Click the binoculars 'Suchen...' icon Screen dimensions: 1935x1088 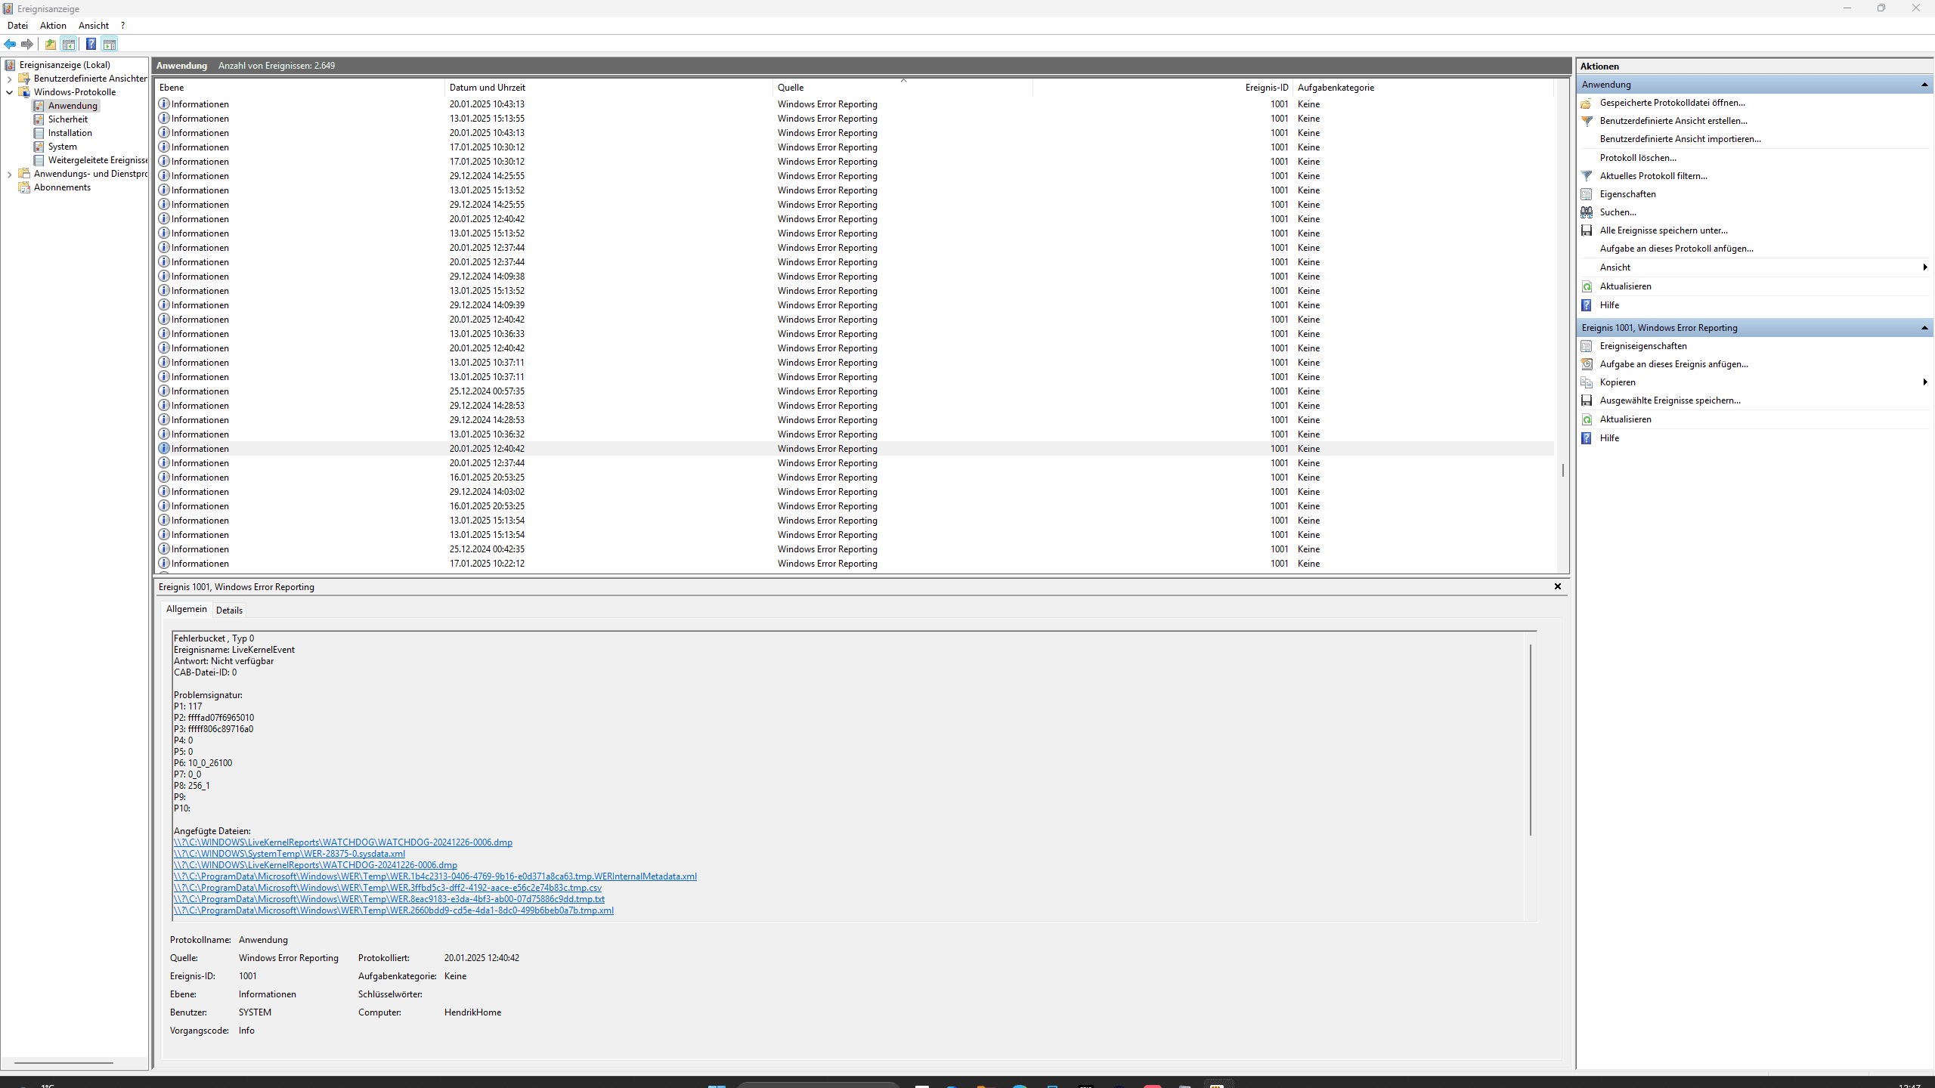coord(1587,212)
